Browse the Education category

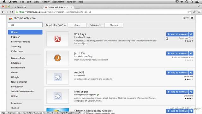[16, 63]
